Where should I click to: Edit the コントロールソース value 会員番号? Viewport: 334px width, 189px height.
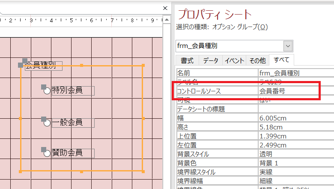296,91
